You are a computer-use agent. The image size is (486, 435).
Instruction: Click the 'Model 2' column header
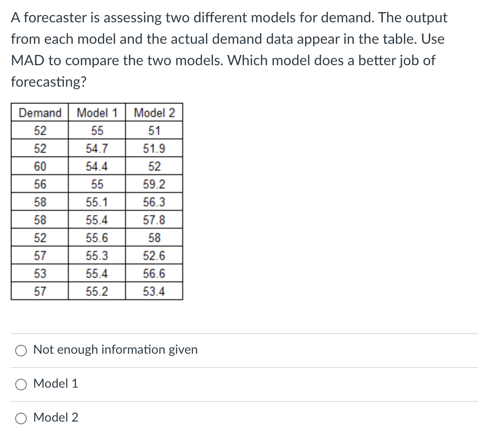pos(155,113)
